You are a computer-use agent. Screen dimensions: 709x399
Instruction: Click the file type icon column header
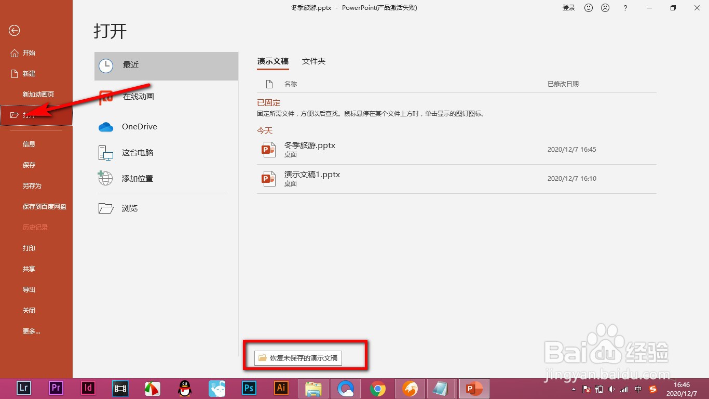pyautogui.click(x=269, y=84)
